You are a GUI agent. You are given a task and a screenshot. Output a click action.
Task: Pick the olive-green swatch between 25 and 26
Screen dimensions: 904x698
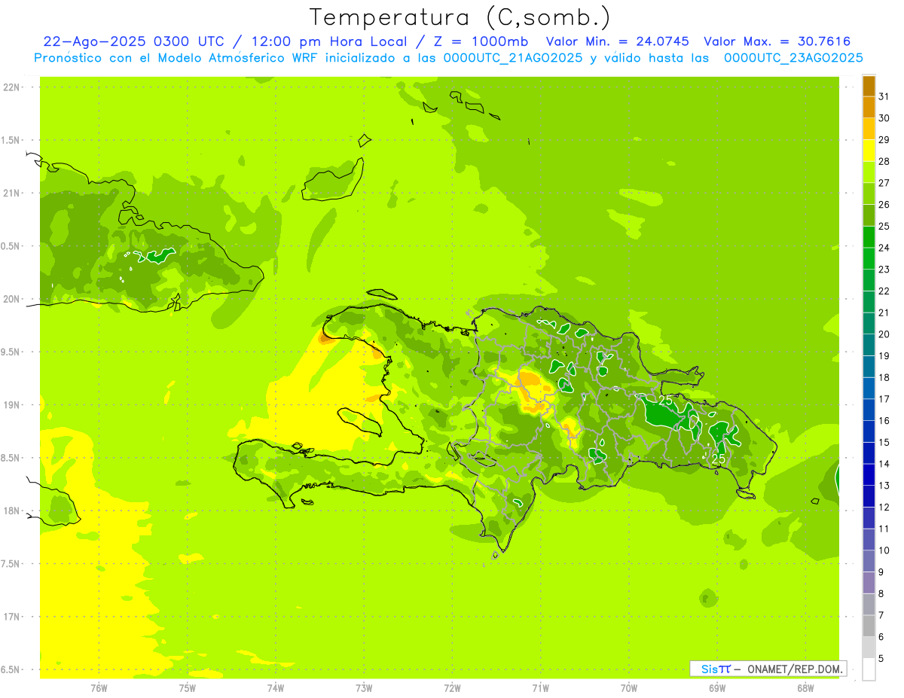(x=869, y=215)
